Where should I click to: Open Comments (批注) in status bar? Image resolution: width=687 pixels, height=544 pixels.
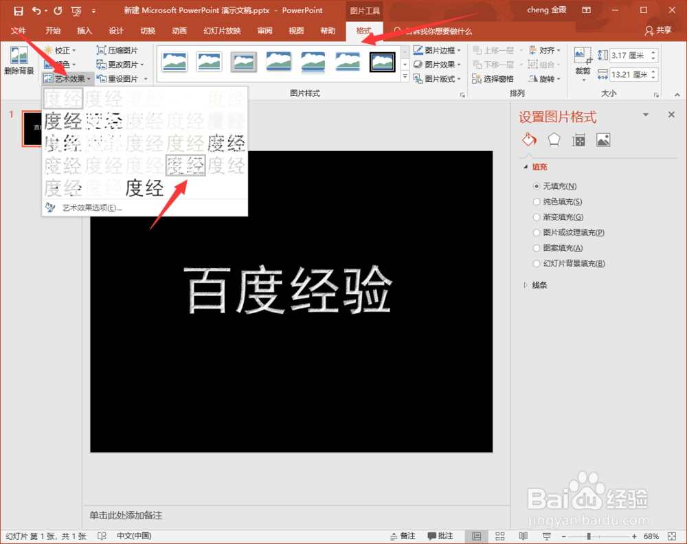(x=440, y=536)
